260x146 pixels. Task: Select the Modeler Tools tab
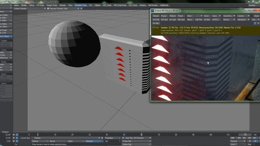[80, 5]
